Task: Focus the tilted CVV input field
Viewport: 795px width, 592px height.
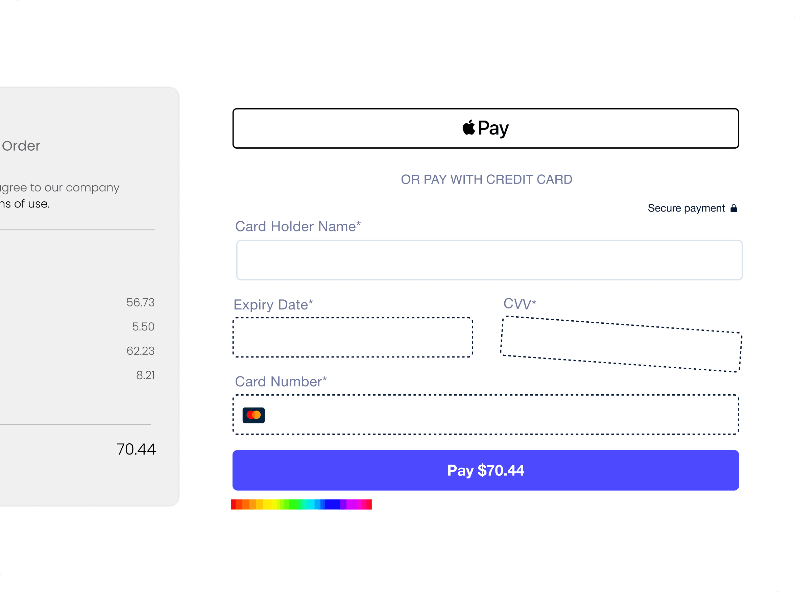Action: 621,344
